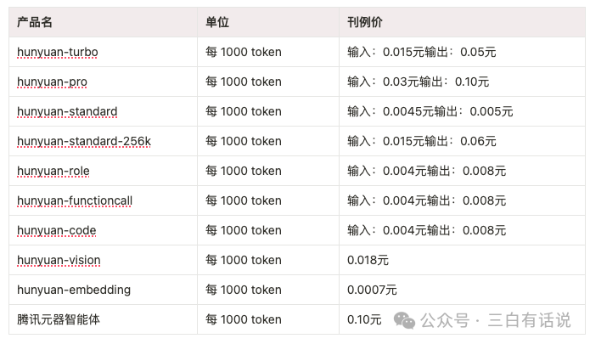Select the hunyuan-standard product name

click(x=67, y=111)
